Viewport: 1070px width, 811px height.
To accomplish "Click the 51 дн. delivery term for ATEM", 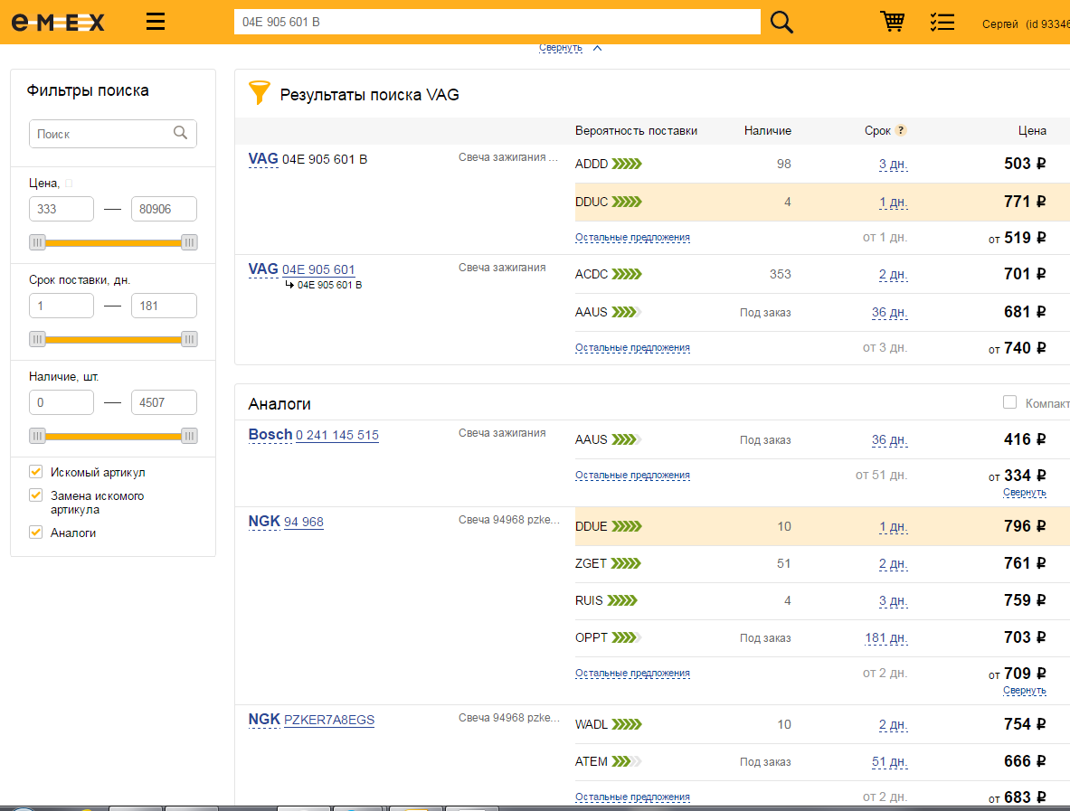I will 889,762.
